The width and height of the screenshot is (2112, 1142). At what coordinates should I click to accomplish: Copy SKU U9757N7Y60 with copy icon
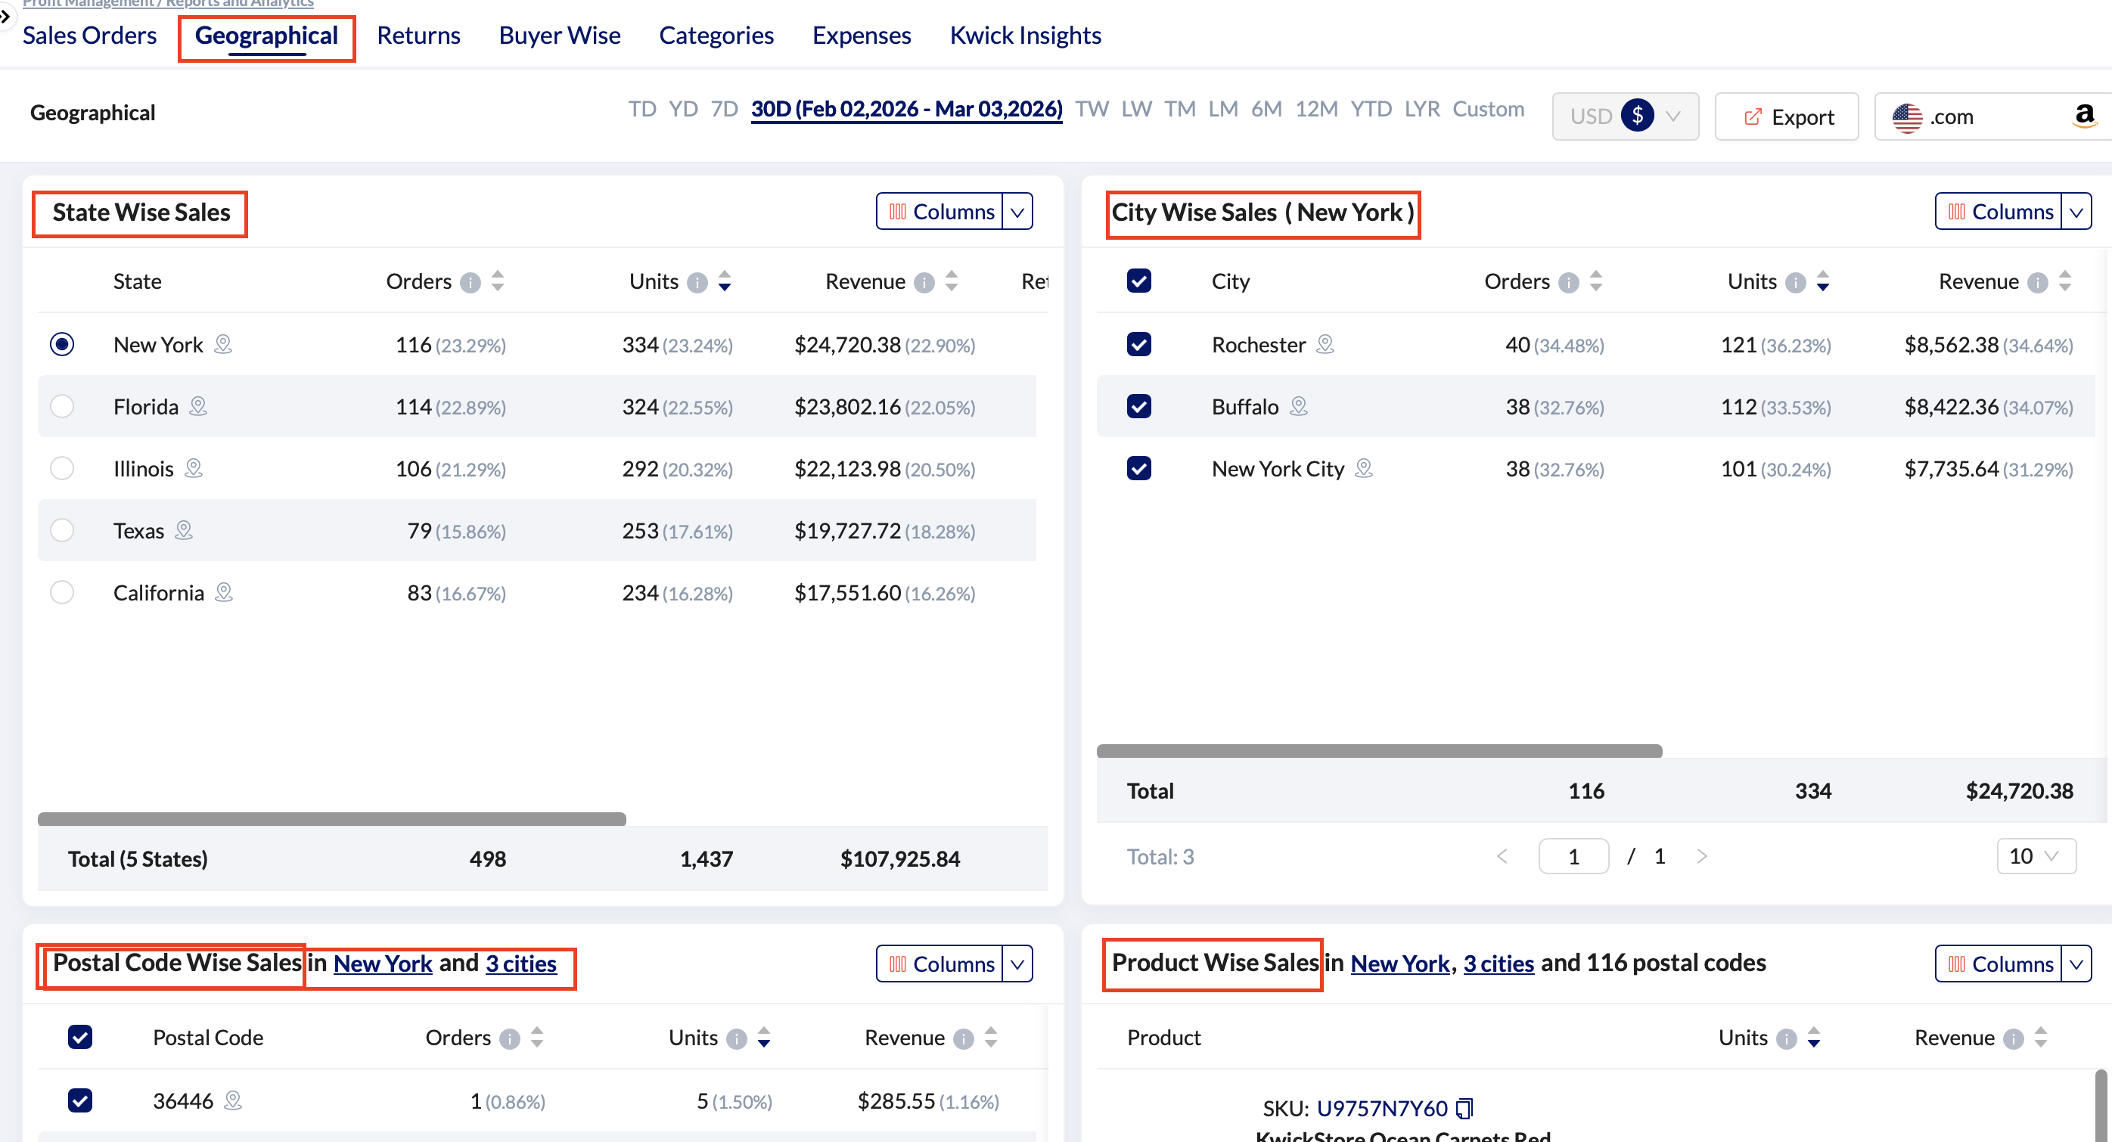(1464, 1109)
